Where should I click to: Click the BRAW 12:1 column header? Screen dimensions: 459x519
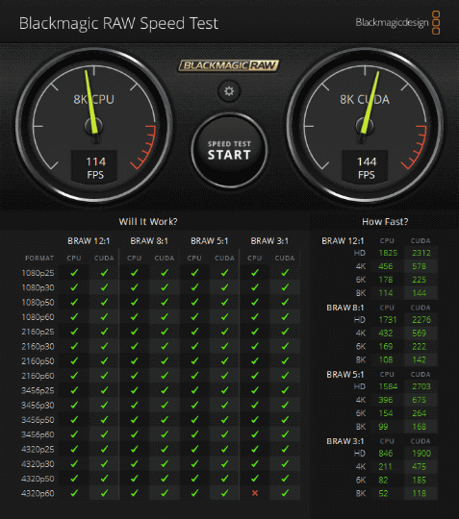click(x=89, y=241)
